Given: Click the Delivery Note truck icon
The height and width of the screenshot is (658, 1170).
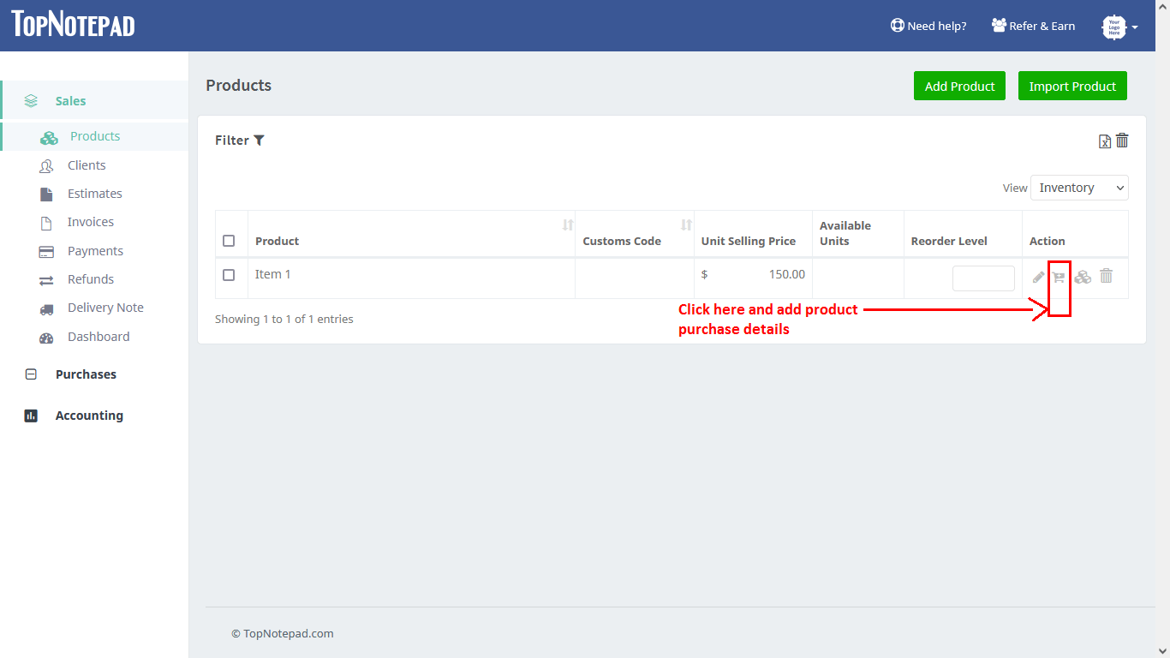Looking at the screenshot, I should (46, 308).
